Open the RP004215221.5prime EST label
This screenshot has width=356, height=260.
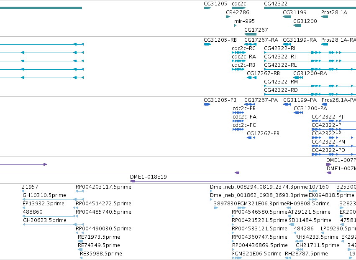[259, 220]
